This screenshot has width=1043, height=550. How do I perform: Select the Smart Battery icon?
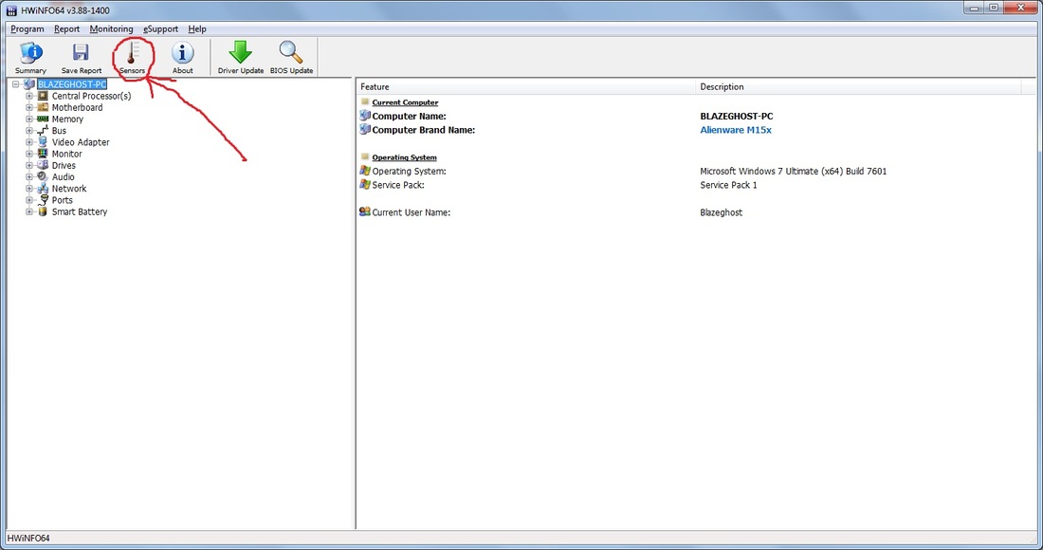[x=44, y=211]
